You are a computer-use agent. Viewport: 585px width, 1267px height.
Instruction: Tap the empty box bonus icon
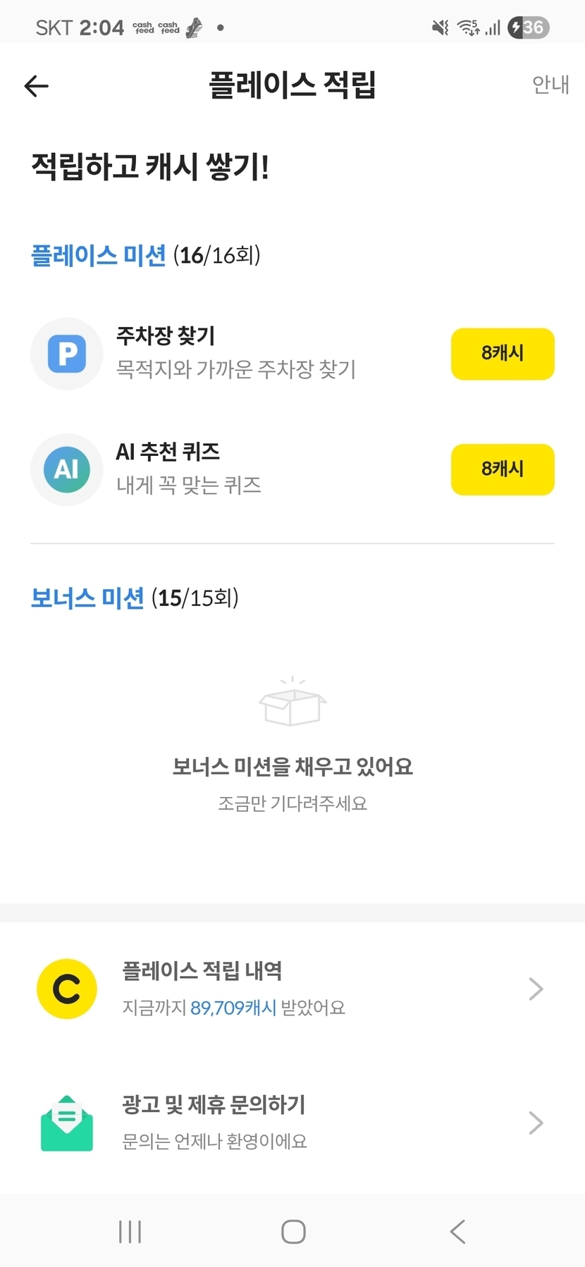point(292,702)
